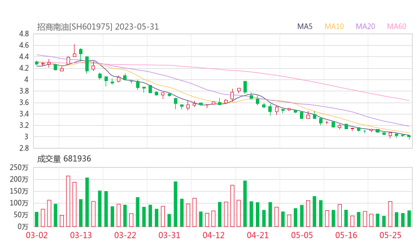Screen dimensions: 418x248
Task: Click the 50万 volume axis label
Action: pos(21,215)
